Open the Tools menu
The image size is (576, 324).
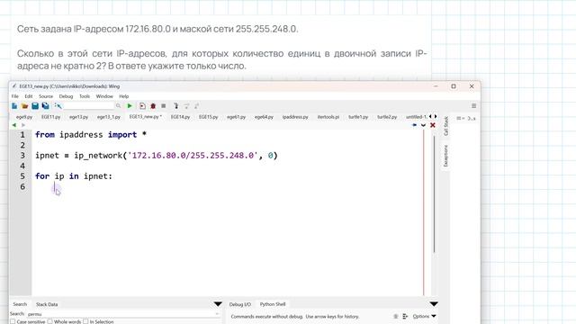point(85,96)
